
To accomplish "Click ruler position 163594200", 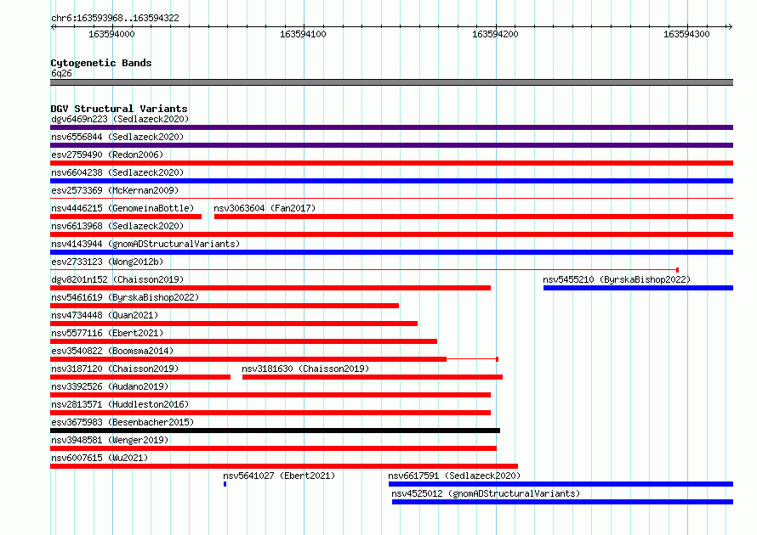I will point(495,34).
